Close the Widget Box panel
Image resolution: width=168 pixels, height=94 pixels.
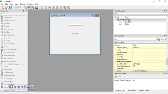pos(26,11)
